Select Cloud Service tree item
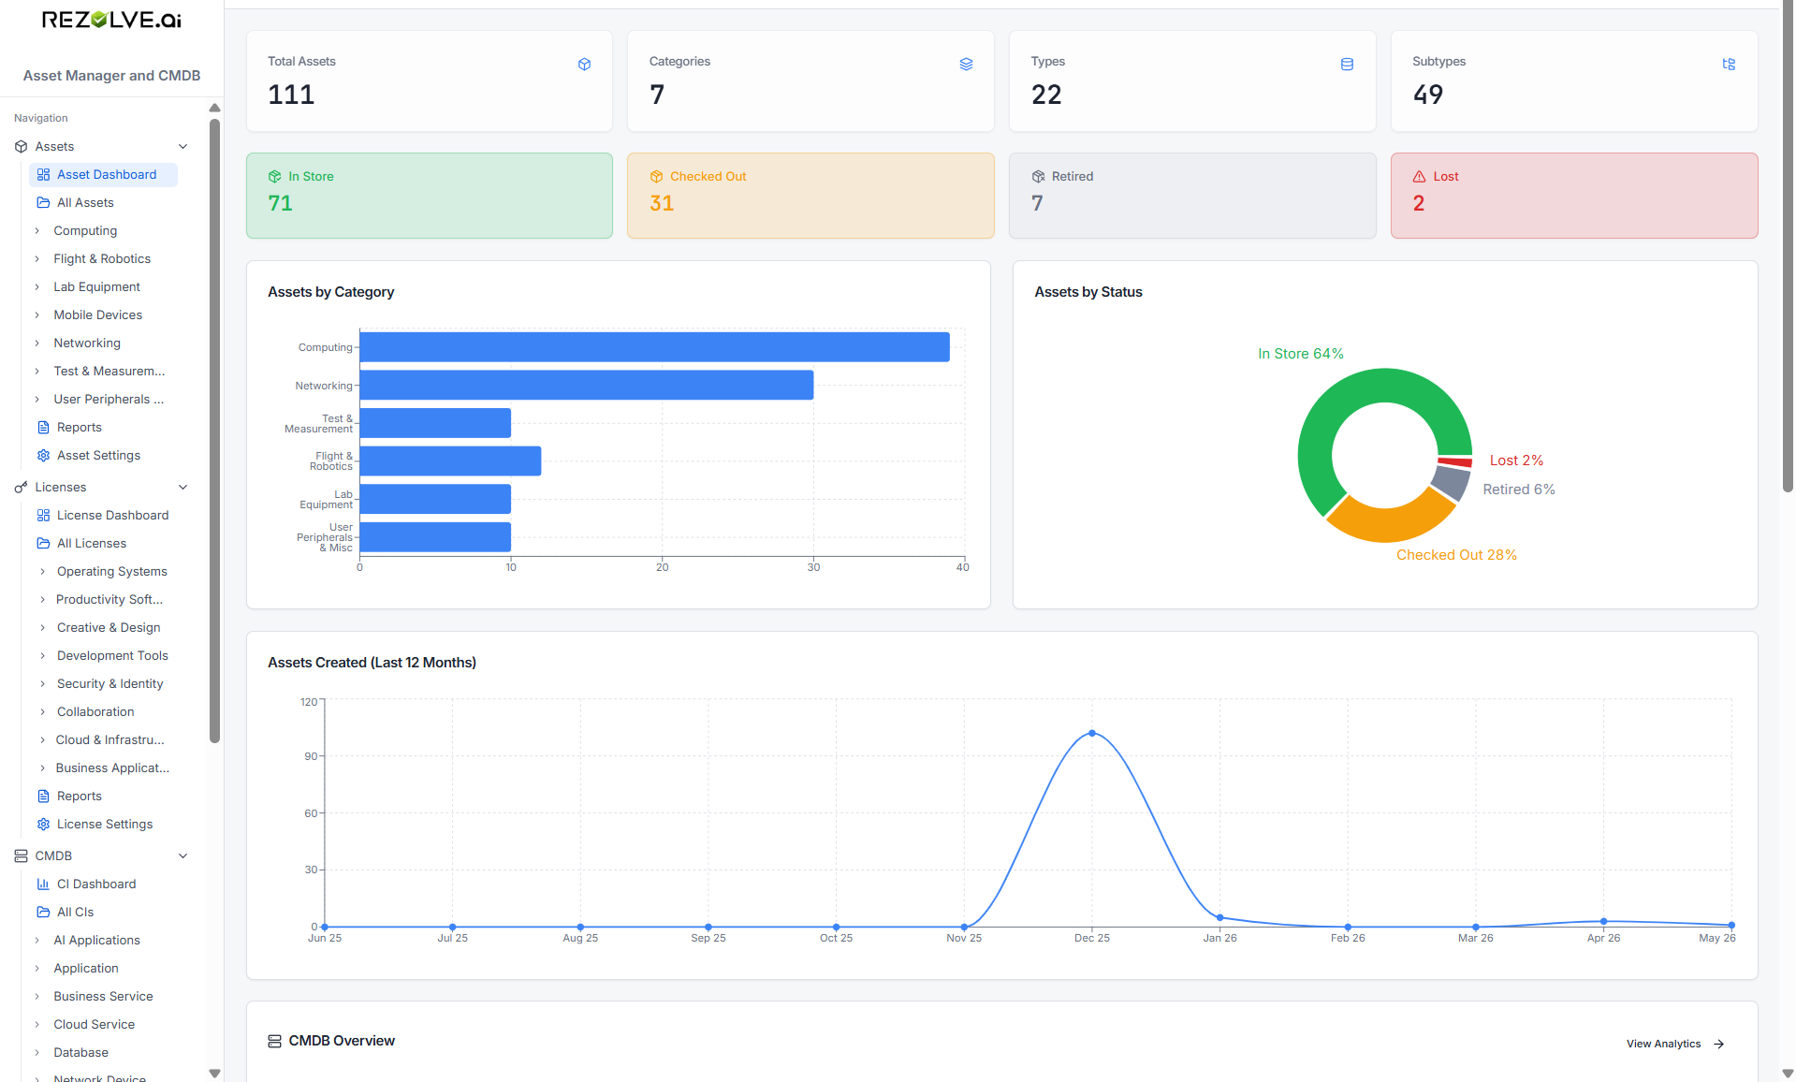The image size is (1796, 1082). pyautogui.click(x=94, y=1025)
